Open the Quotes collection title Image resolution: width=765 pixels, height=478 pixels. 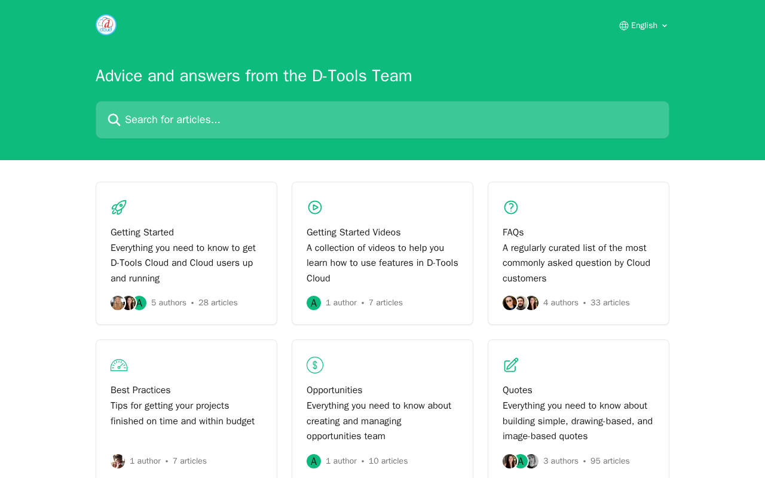coord(517,390)
